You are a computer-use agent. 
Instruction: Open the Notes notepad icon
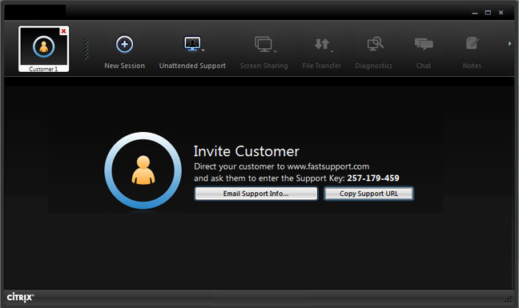pyautogui.click(x=472, y=43)
